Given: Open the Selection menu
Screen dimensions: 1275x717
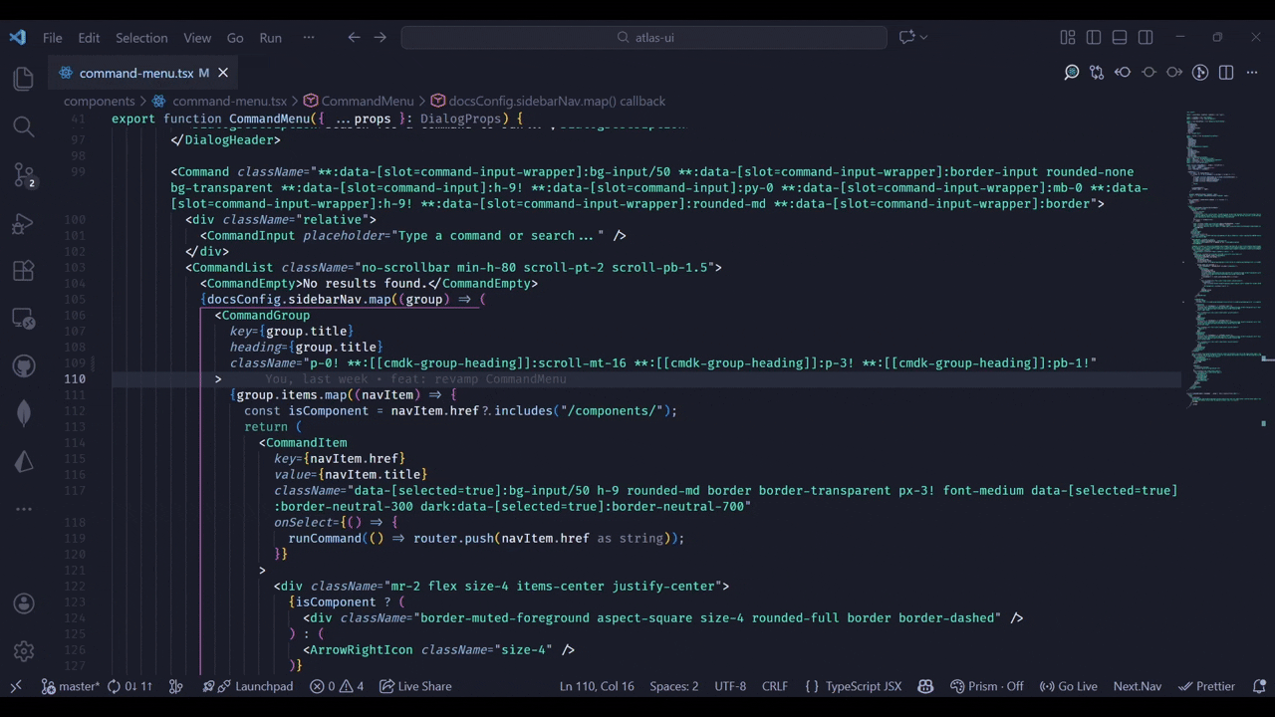Looking at the screenshot, I should 141,38.
